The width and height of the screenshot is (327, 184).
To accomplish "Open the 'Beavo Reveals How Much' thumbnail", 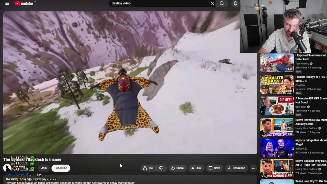I will pyautogui.click(x=277, y=127).
